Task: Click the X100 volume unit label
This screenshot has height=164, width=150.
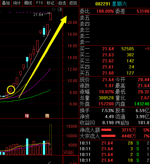Action: [68, 153]
